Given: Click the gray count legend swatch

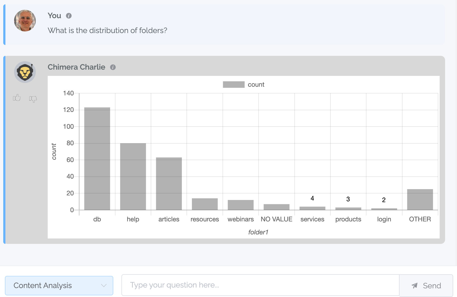Looking at the screenshot, I should (x=234, y=85).
